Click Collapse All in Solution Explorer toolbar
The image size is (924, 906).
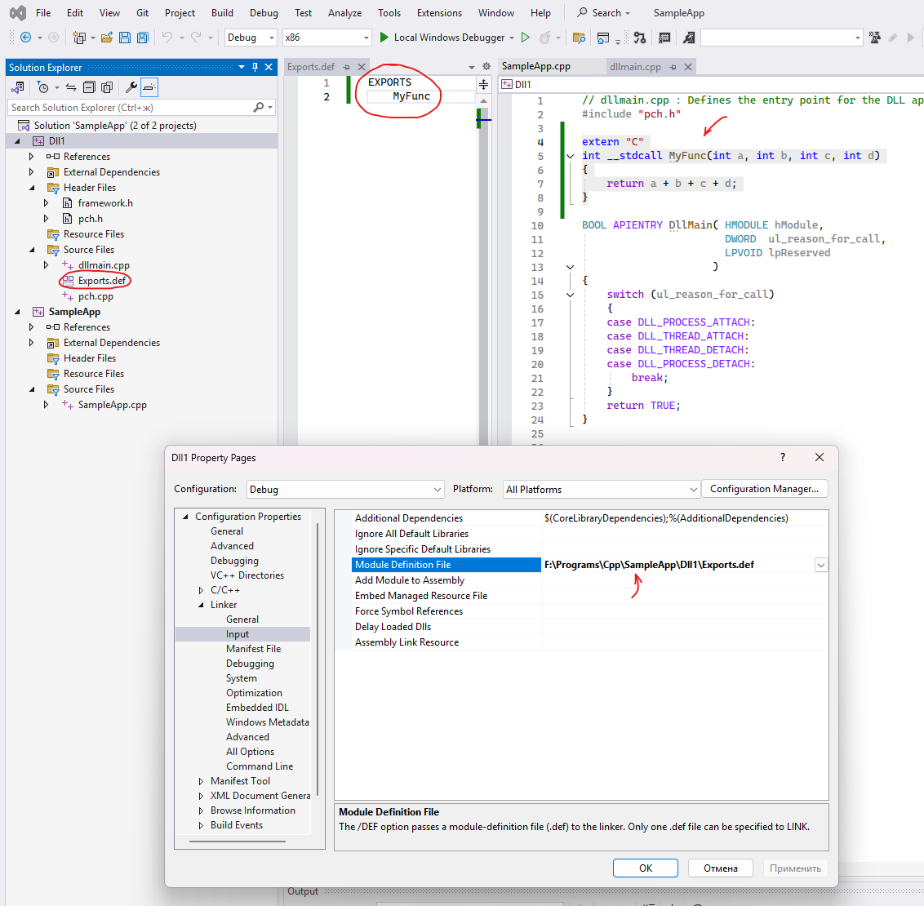(89, 87)
